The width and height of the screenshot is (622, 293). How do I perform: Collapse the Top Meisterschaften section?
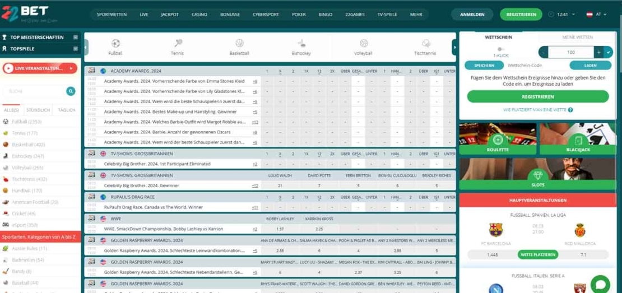76,38
